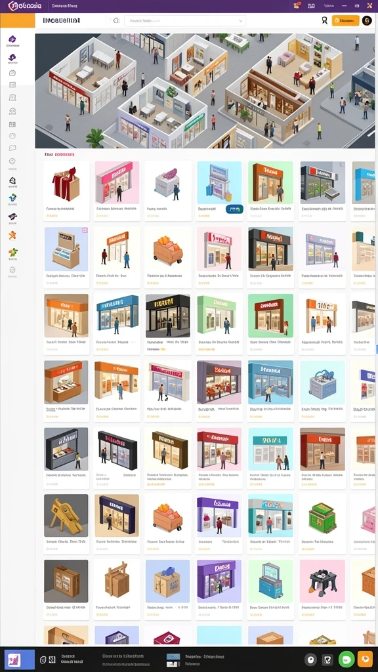Click the white round disc icon in bottom bar
The width and height of the screenshot is (378, 672).
pyautogui.click(x=311, y=660)
